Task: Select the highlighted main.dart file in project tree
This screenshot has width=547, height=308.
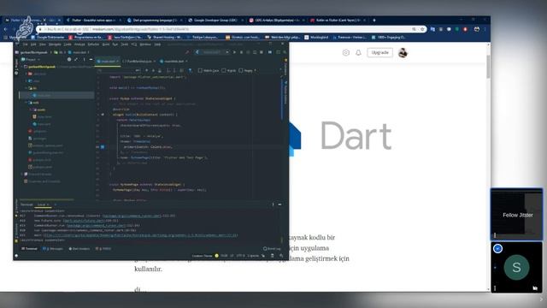Action: [57, 95]
